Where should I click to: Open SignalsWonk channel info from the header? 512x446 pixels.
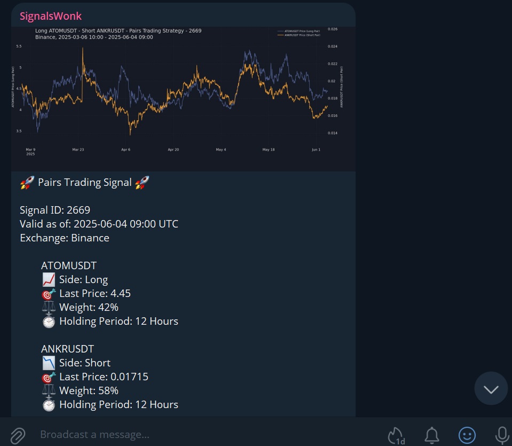click(x=51, y=15)
